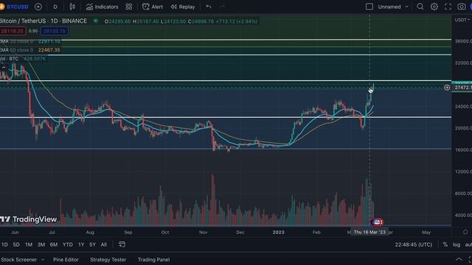Create an Alert

[153, 7]
